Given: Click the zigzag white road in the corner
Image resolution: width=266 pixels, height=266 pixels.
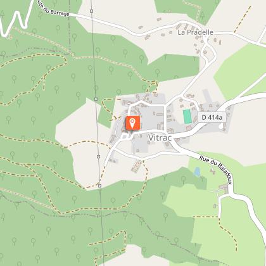Looking at the screenshot, I should tap(16, 18).
